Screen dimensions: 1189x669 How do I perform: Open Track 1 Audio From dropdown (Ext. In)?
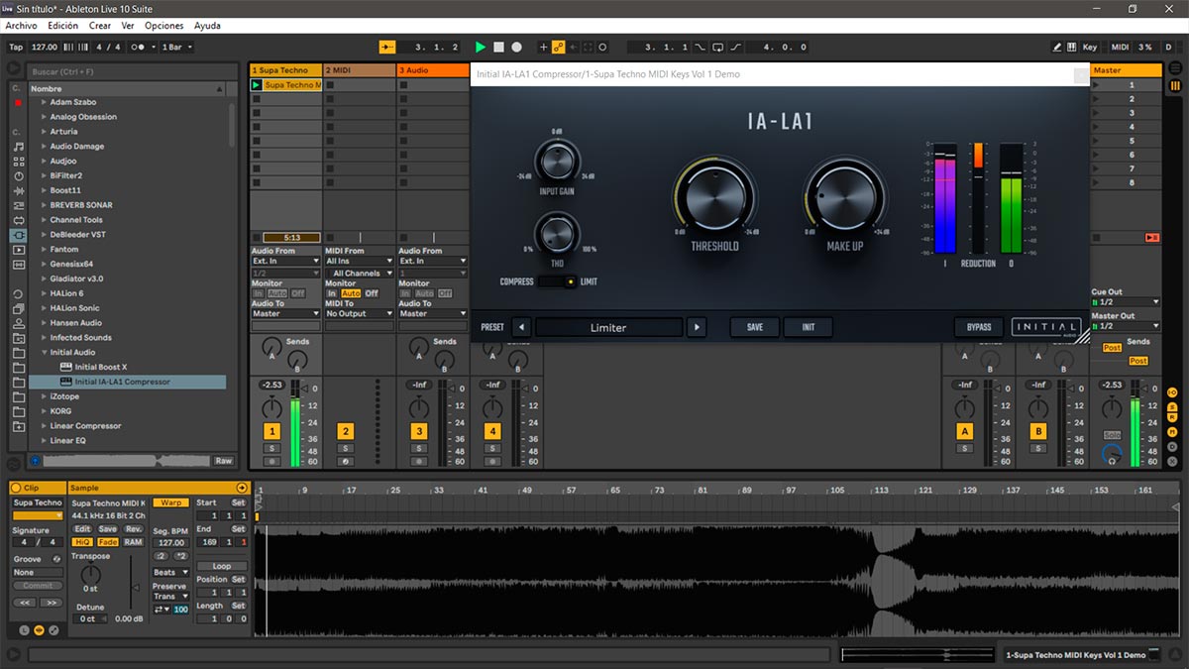click(x=284, y=262)
